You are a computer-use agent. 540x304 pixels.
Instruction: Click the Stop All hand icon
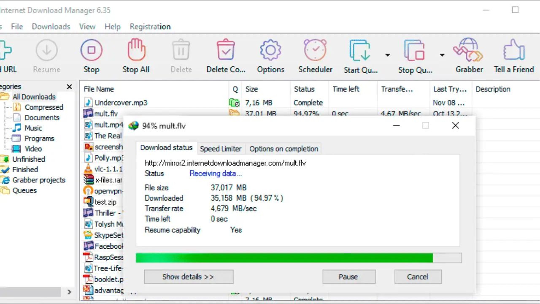pyautogui.click(x=136, y=50)
